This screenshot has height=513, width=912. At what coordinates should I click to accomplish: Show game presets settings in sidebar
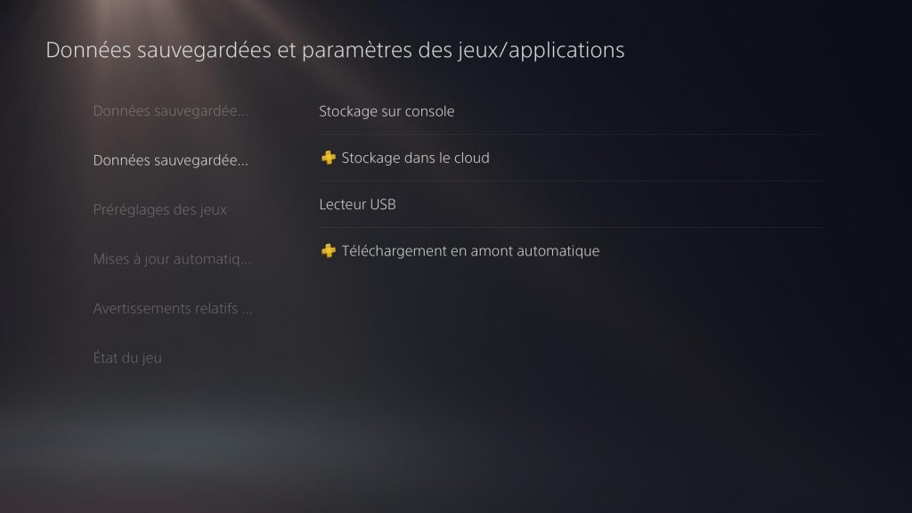tap(159, 210)
